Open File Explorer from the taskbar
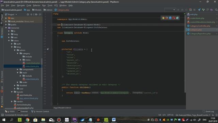Viewport: 218px width, 123px height. (43, 120)
